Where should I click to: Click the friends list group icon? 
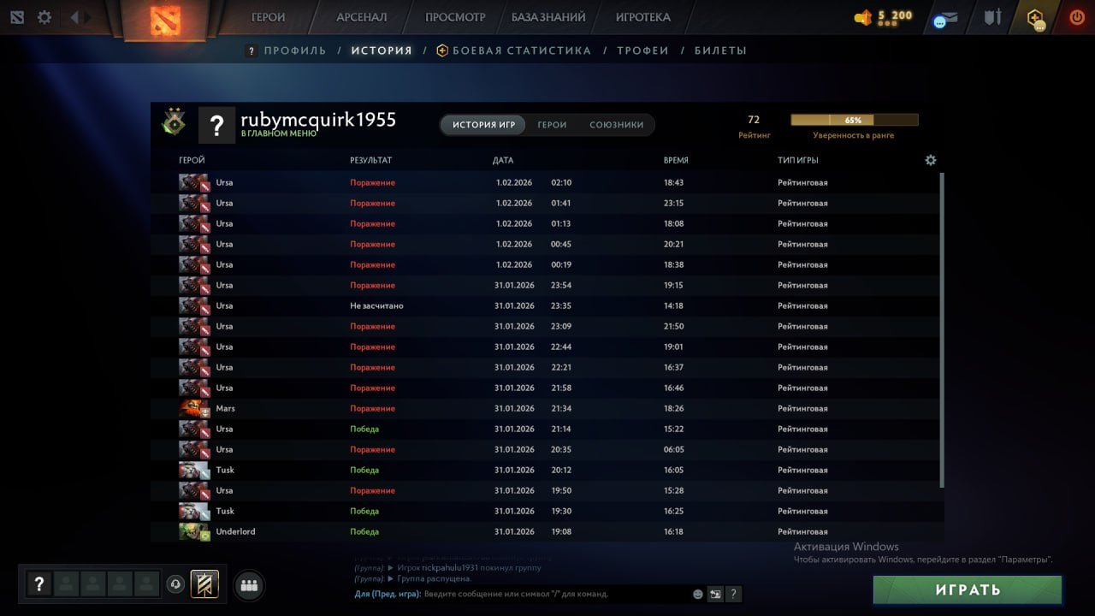[249, 585]
